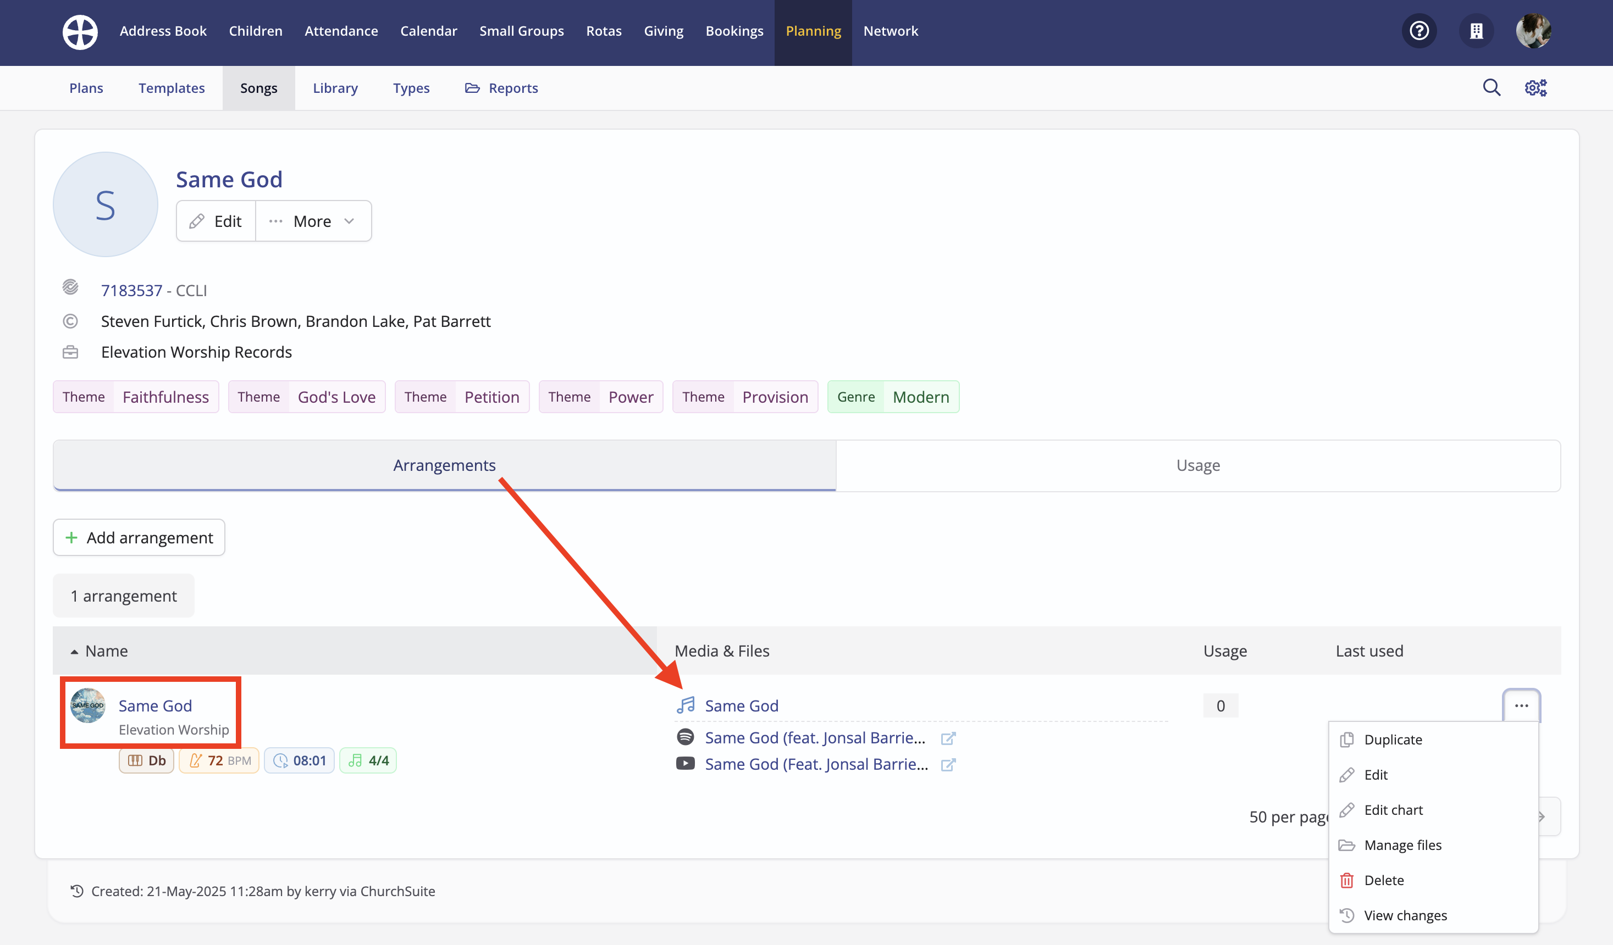This screenshot has height=945, width=1613.
Task: Click the Theme Faithfulness tag
Action: pos(136,397)
